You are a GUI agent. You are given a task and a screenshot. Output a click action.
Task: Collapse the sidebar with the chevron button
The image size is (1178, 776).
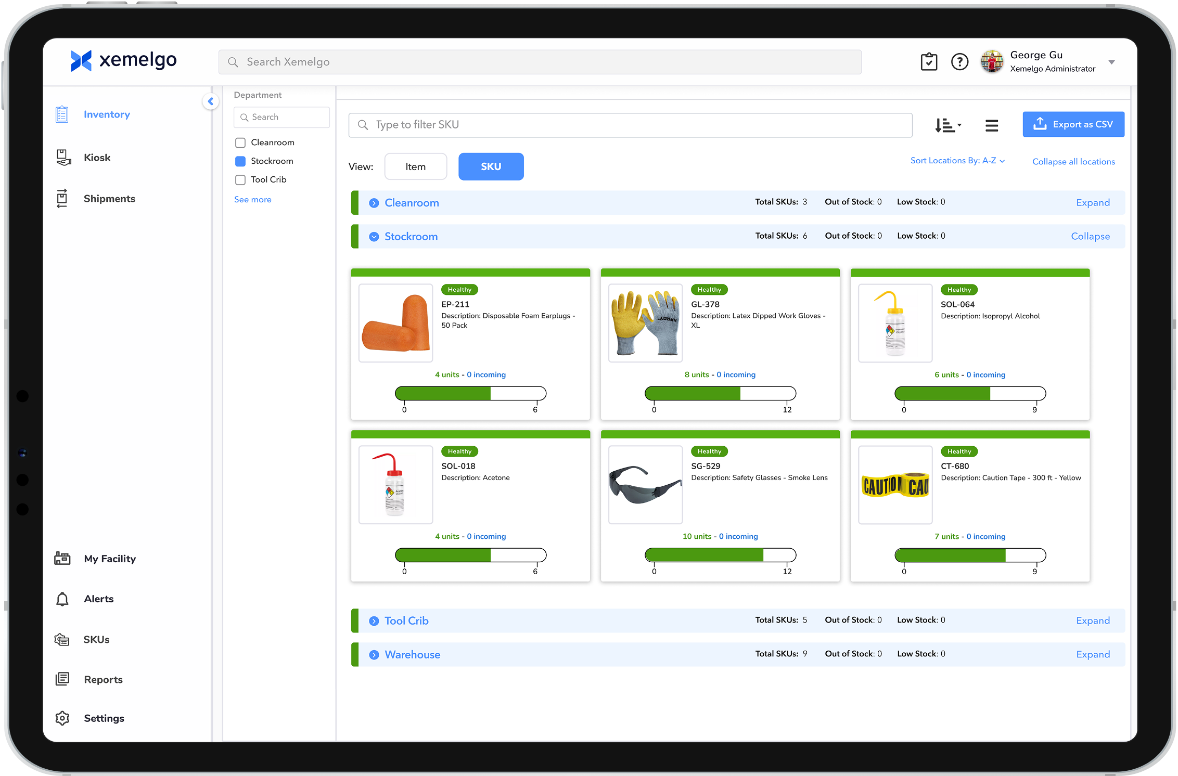[211, 101]
